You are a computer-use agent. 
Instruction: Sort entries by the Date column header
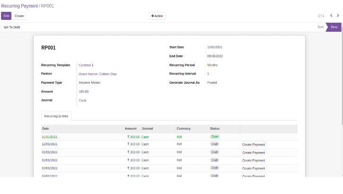click(x=45, y=128)
